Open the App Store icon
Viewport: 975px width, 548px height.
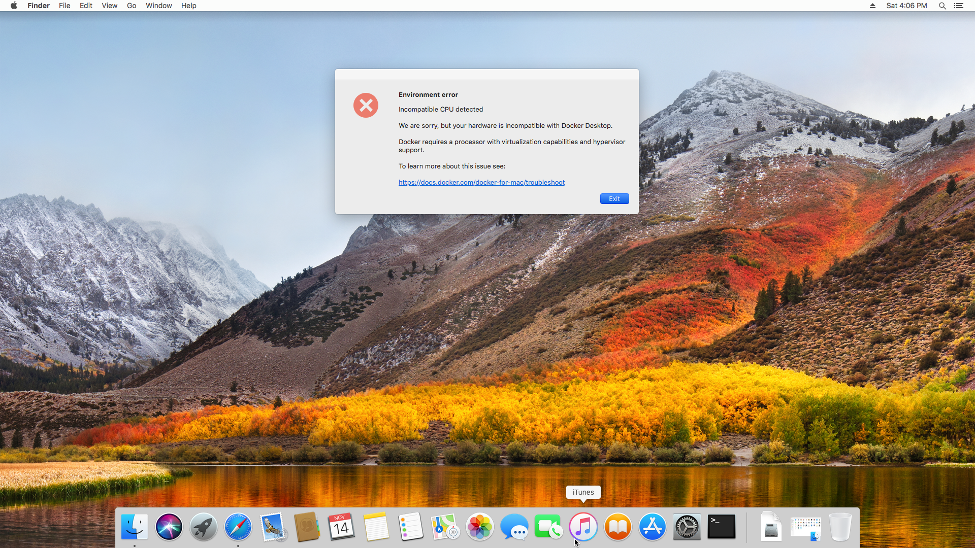click(x=652, y=527)
